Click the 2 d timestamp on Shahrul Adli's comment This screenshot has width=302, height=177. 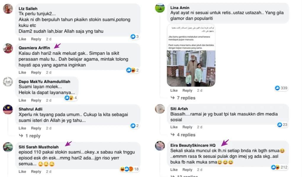(49, 128)
